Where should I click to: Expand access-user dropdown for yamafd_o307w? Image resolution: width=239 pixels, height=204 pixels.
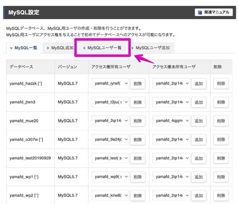(110, 140)
